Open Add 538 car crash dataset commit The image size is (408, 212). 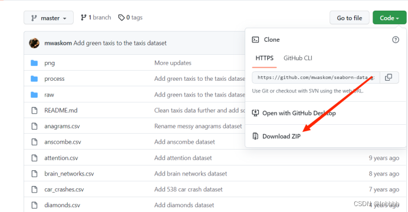(189, 190)
